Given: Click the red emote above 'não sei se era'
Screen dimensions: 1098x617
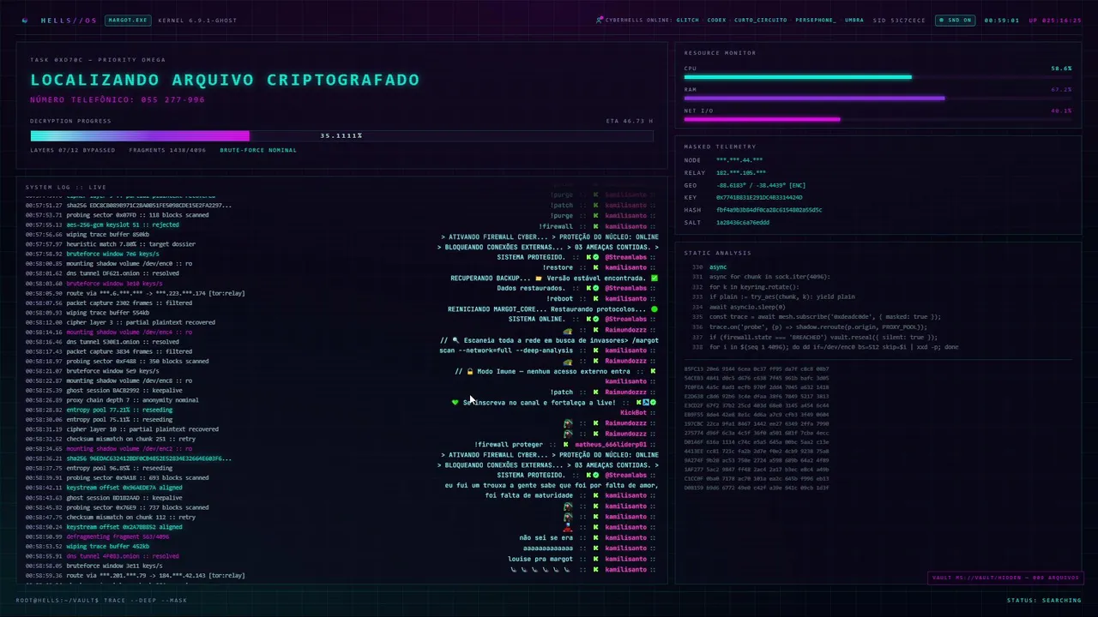Looking at the screenshot, I should tap(568, 527).
